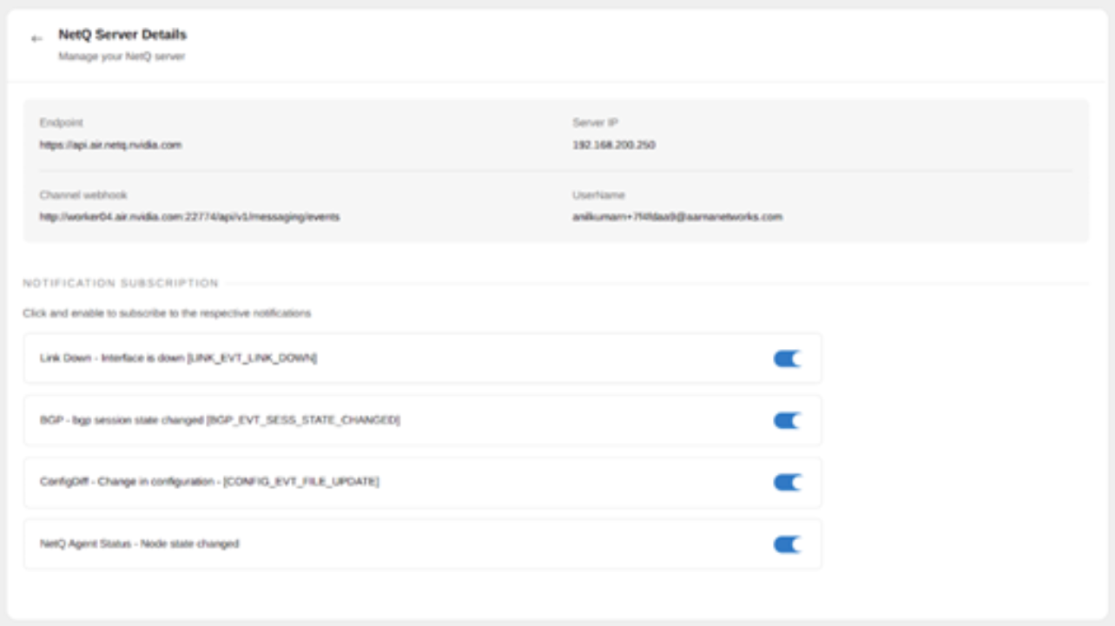Click the Channel webhook field label

83,195
